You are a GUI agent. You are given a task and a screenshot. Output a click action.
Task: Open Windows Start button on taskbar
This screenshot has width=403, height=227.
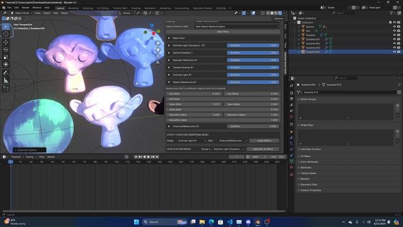point(137,222)
